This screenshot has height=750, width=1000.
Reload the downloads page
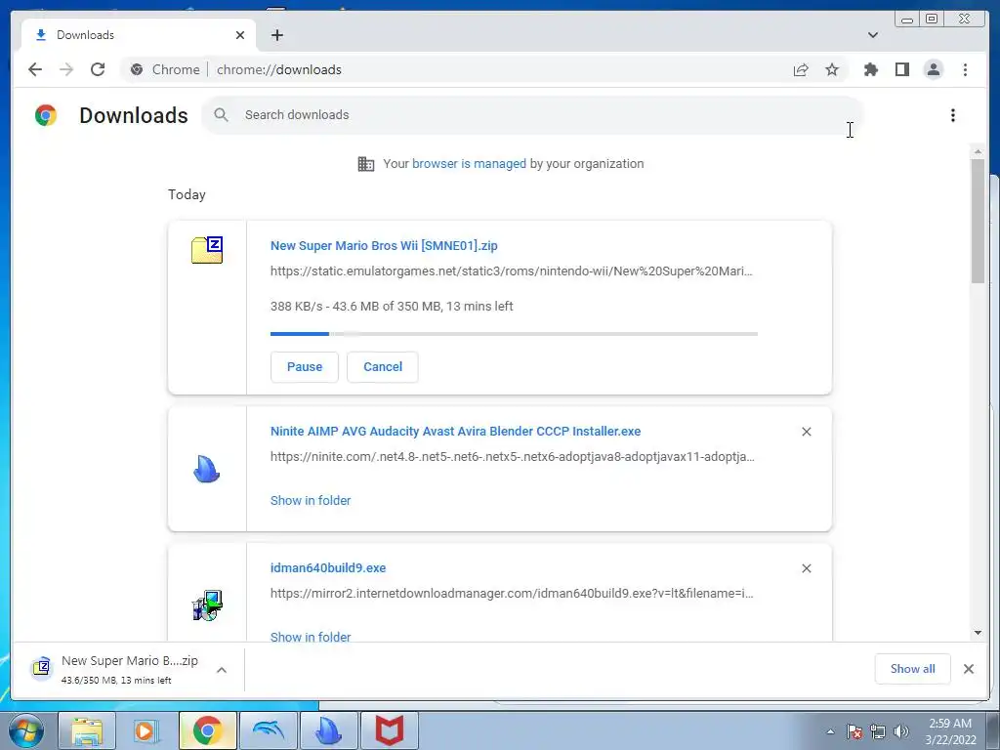pyautogui.click(x=98, y=69)
